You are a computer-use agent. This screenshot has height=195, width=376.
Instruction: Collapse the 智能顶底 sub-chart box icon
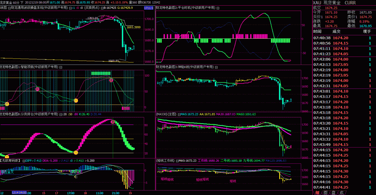(61, 67)
